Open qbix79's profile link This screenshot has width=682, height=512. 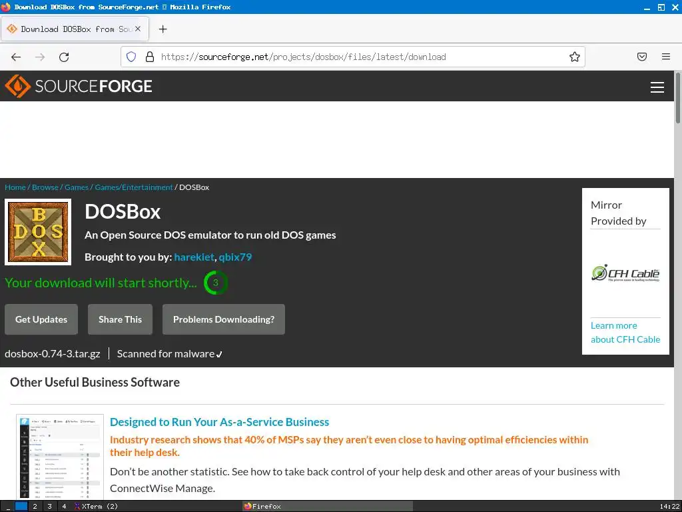[235, 257]
